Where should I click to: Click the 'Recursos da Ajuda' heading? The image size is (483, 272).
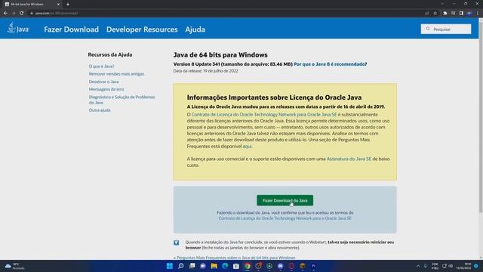click(x=110, y=54)
